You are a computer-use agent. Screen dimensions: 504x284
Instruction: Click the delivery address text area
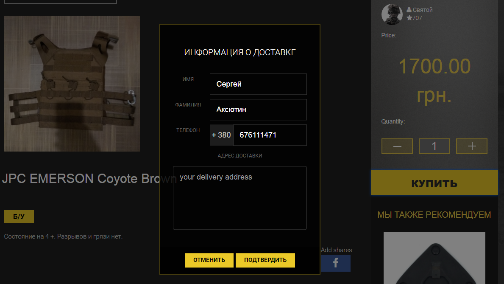(x=240, y=198)
